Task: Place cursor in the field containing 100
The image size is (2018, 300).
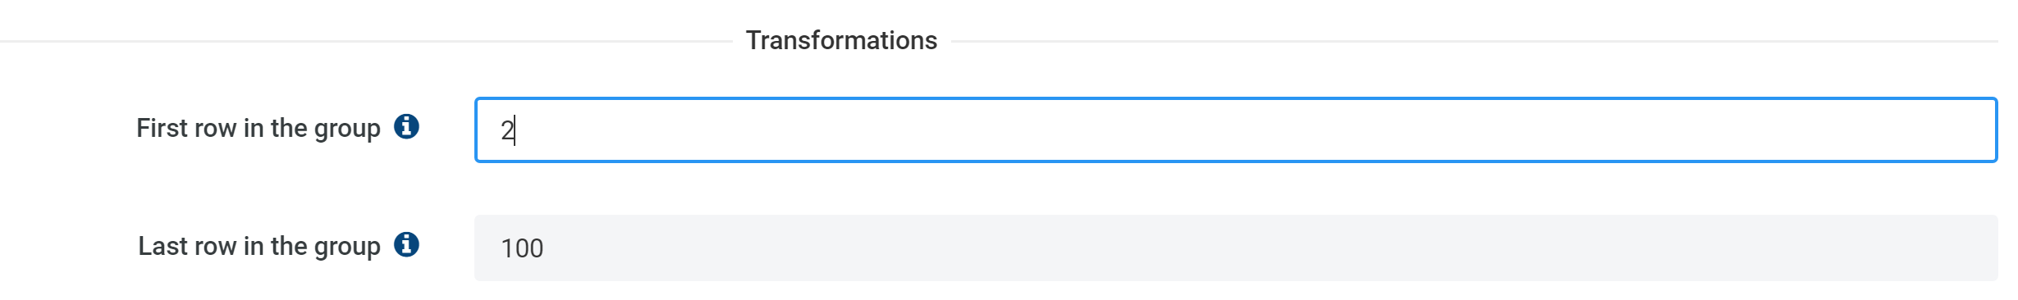Action: click(1236, 248)
